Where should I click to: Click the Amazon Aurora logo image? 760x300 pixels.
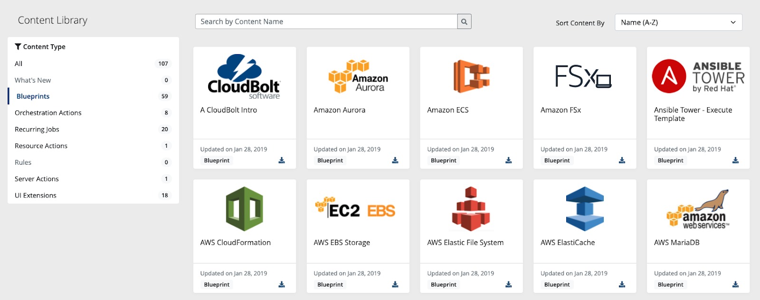(358, 76)
